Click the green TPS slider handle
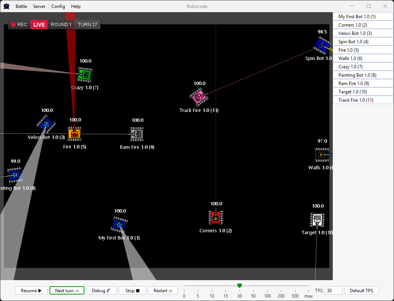Screen dimensions: 394x301 240,285
